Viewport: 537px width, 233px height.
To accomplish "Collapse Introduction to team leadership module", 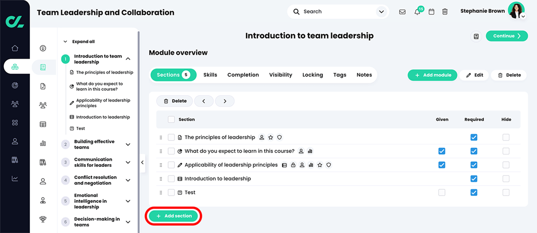I will coord(128,59).
